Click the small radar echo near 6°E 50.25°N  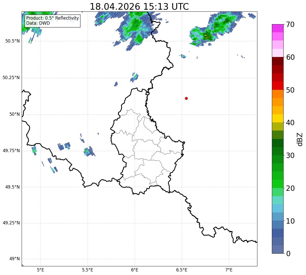[x=134, y=77]
